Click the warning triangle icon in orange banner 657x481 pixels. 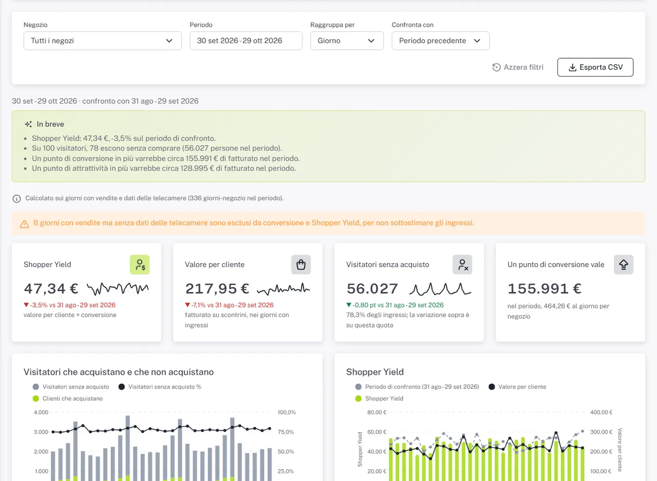coord(25,224)
